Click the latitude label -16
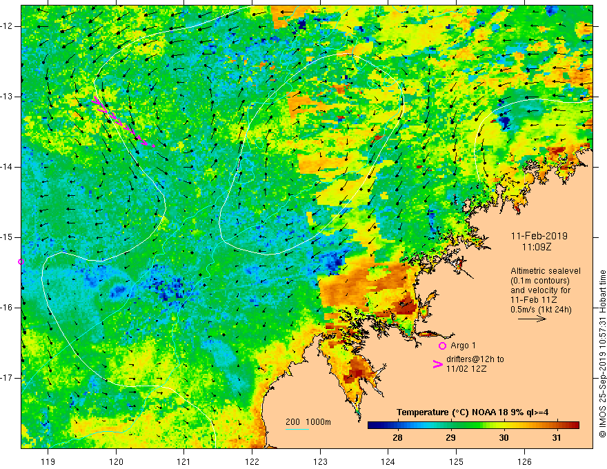 7,308
